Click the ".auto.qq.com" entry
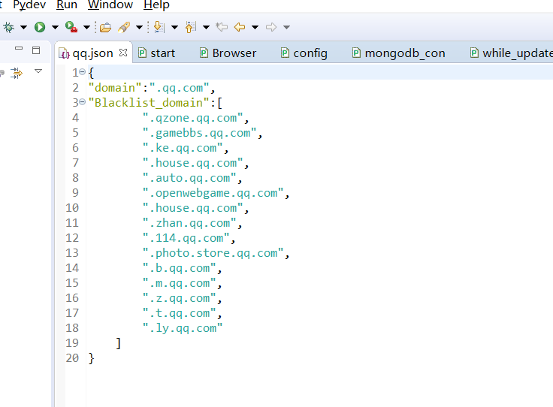 pos(189,178)
